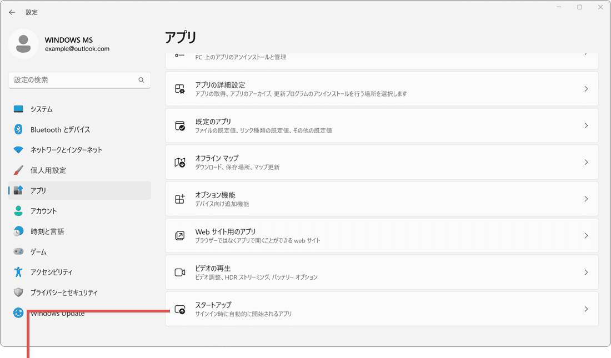The height and width of the screenshot is (358, 611).
Task: Open Bluetooth とデバイス settings via its icon
Action: (x=16, y=129)
